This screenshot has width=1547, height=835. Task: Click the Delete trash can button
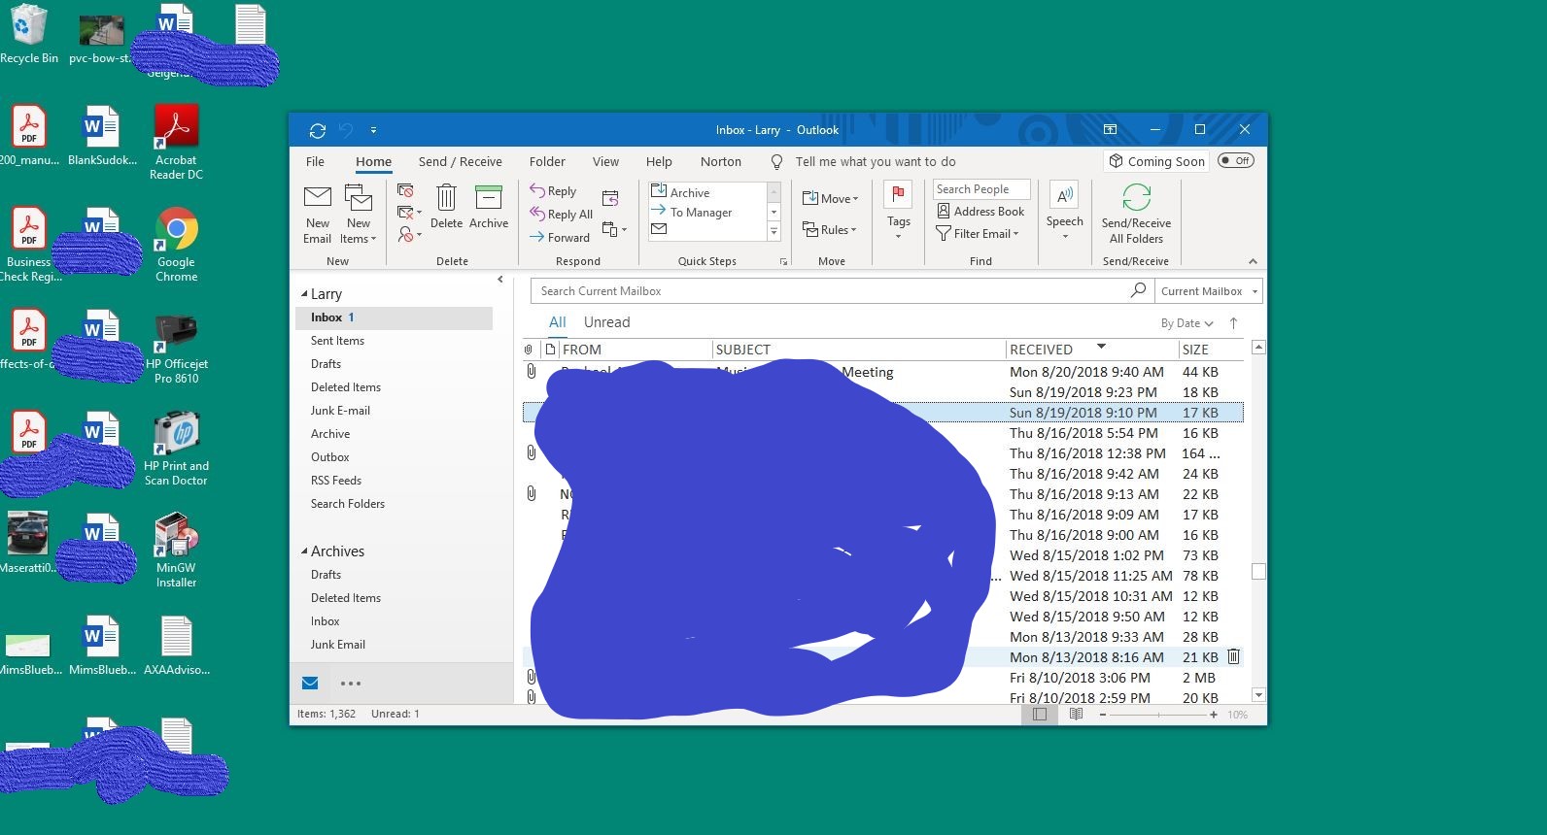coord(446,207)
